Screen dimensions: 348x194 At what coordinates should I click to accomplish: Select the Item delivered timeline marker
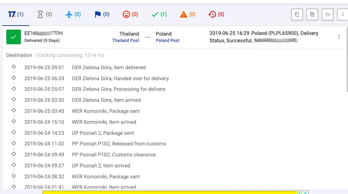coord(14,67)
